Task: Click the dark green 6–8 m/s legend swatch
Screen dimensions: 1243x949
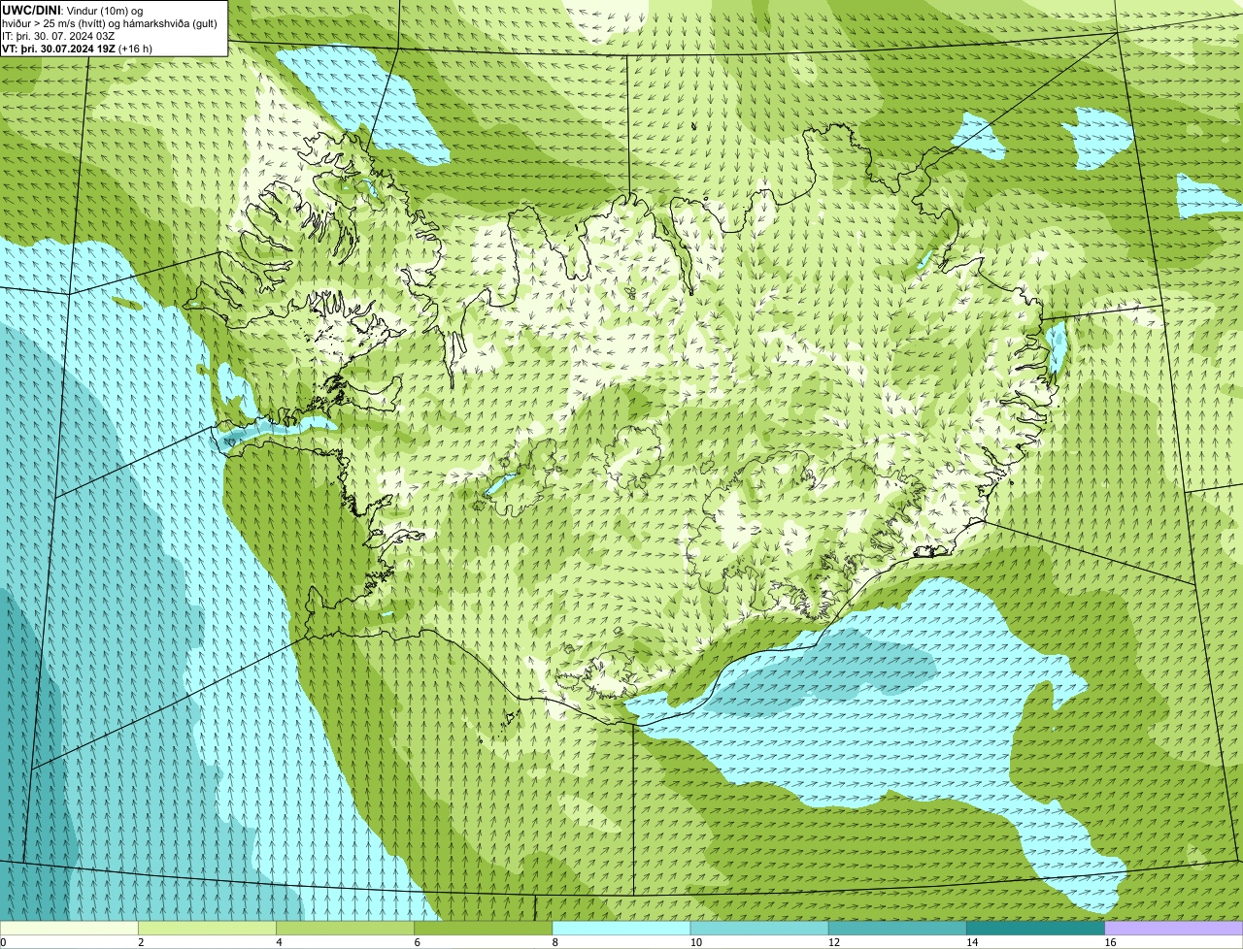Action: [483, 929]
